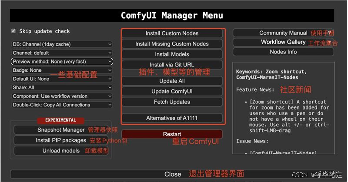Viewport: 348px width, 182px height.
Task: Click the Update ComfyUI button
Action: [x=172, y=91]
